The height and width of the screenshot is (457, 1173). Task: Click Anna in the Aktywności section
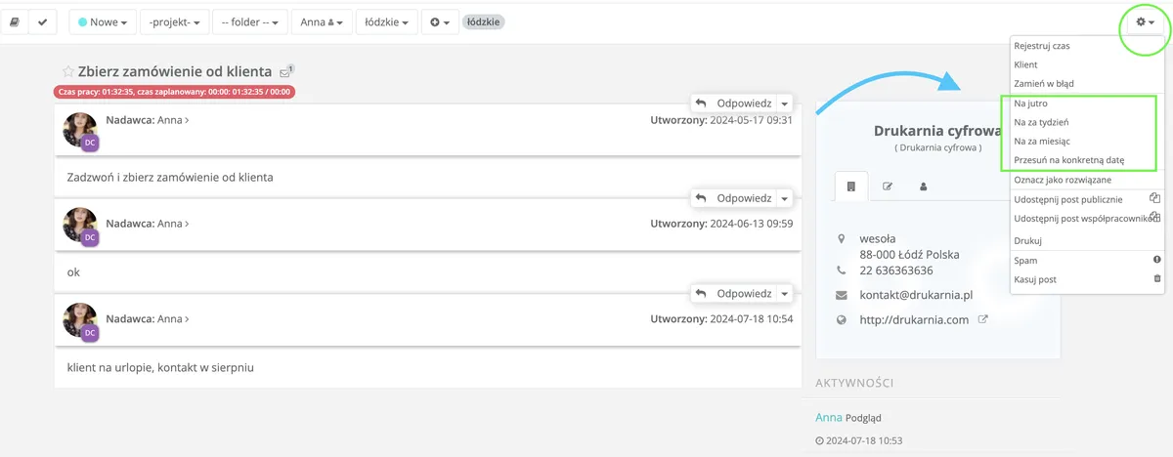(x=828, y=417)
